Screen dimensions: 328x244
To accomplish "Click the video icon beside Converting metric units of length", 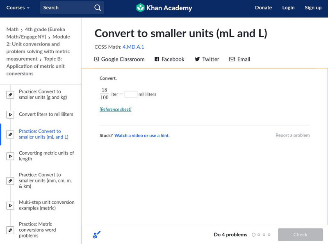I will point(10,156).
